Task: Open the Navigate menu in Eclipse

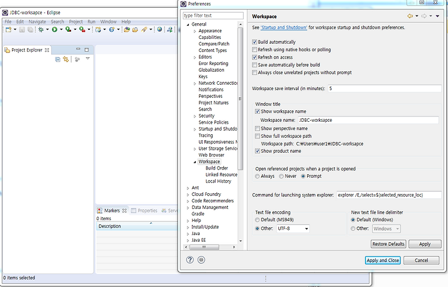Action: pos(37,21)
